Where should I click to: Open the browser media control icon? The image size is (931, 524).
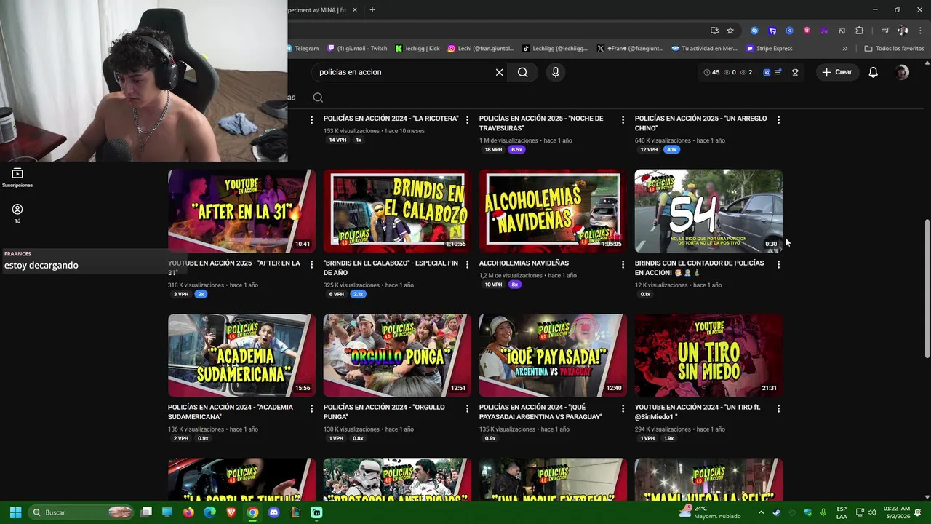coord(885,31)
